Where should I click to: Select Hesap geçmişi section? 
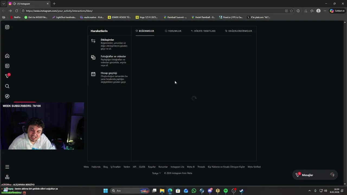coord(110,77)
